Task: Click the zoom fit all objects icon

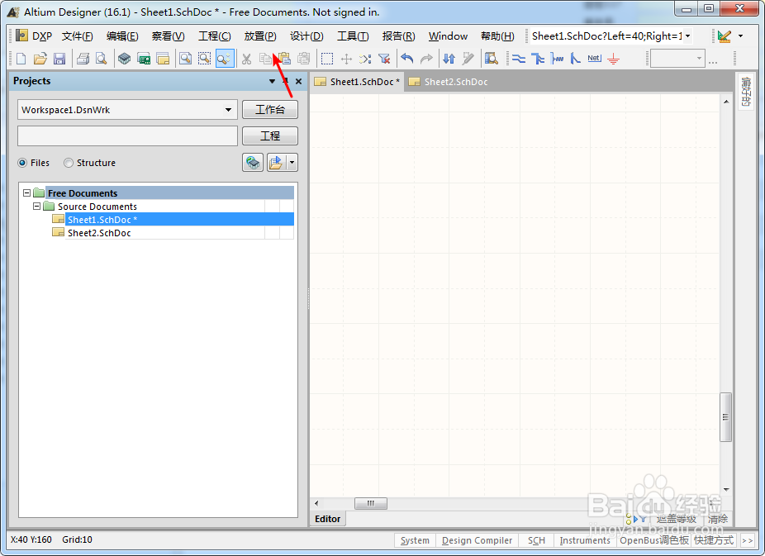Action: click(185, 59)
